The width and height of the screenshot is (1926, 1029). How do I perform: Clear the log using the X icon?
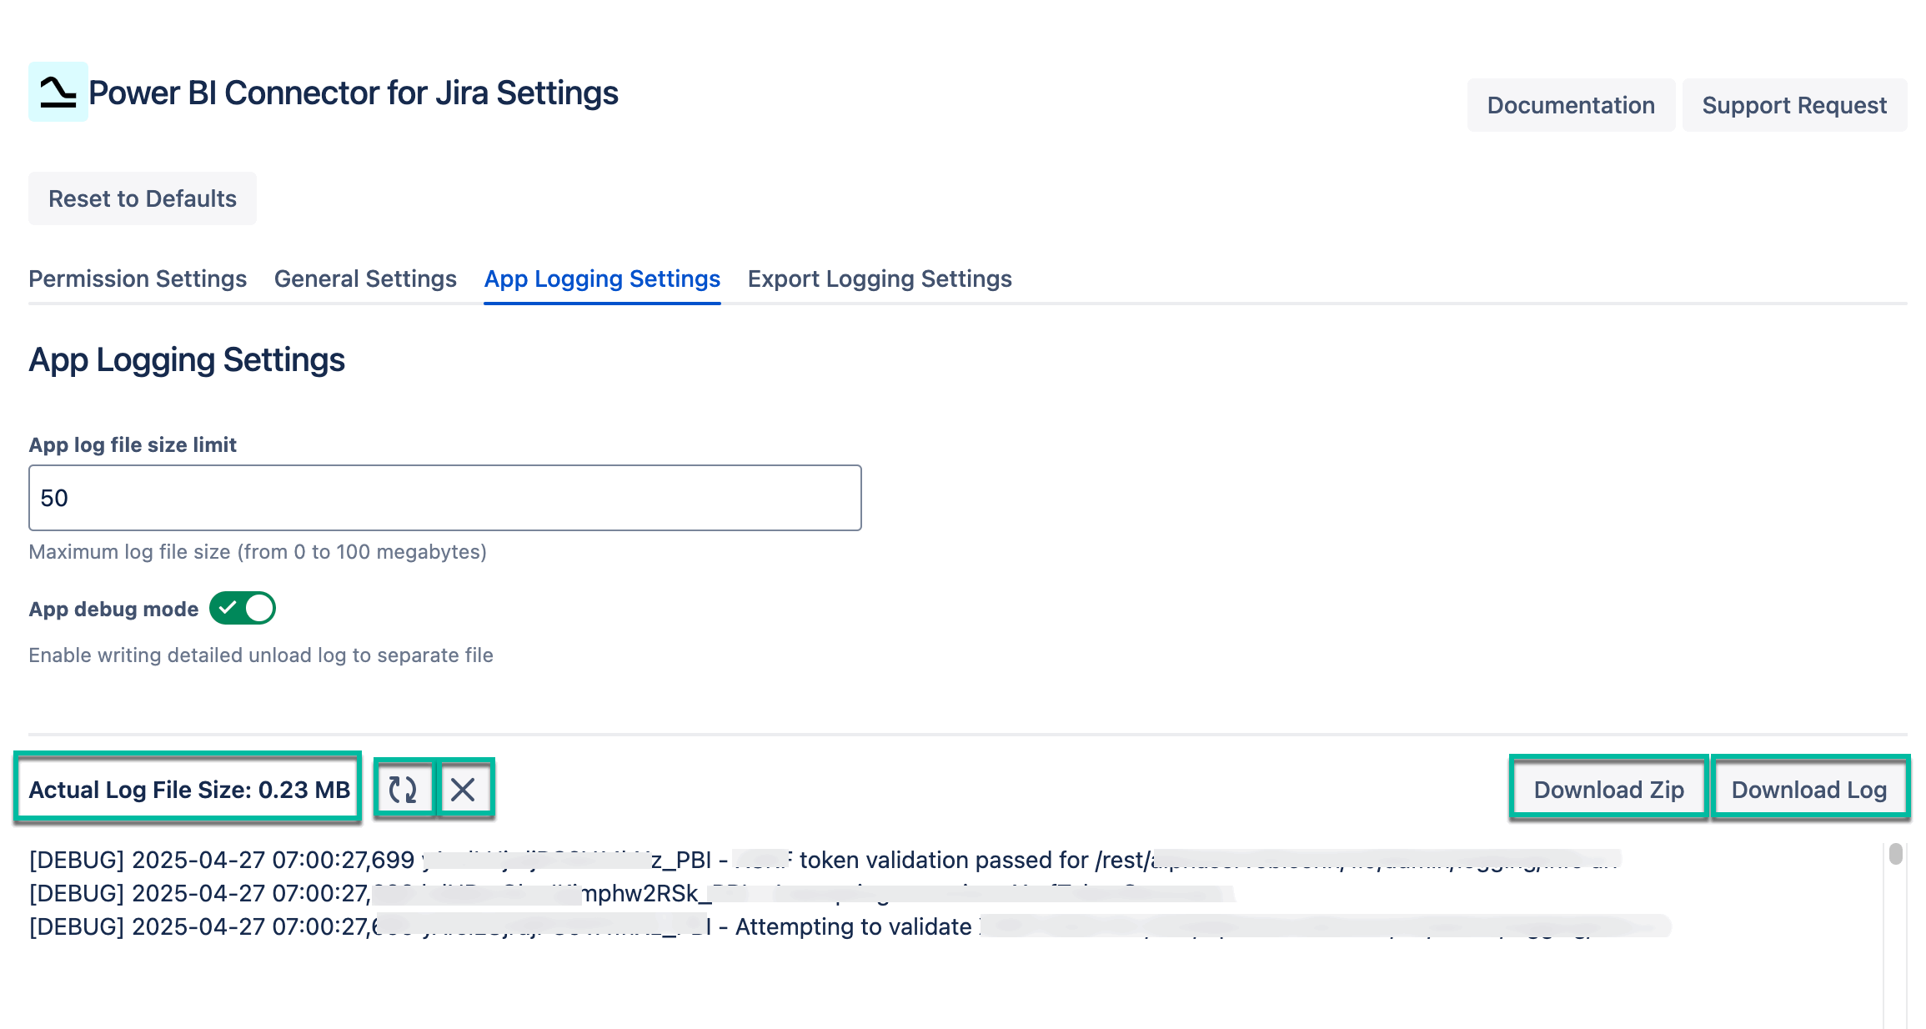(464, 787)
